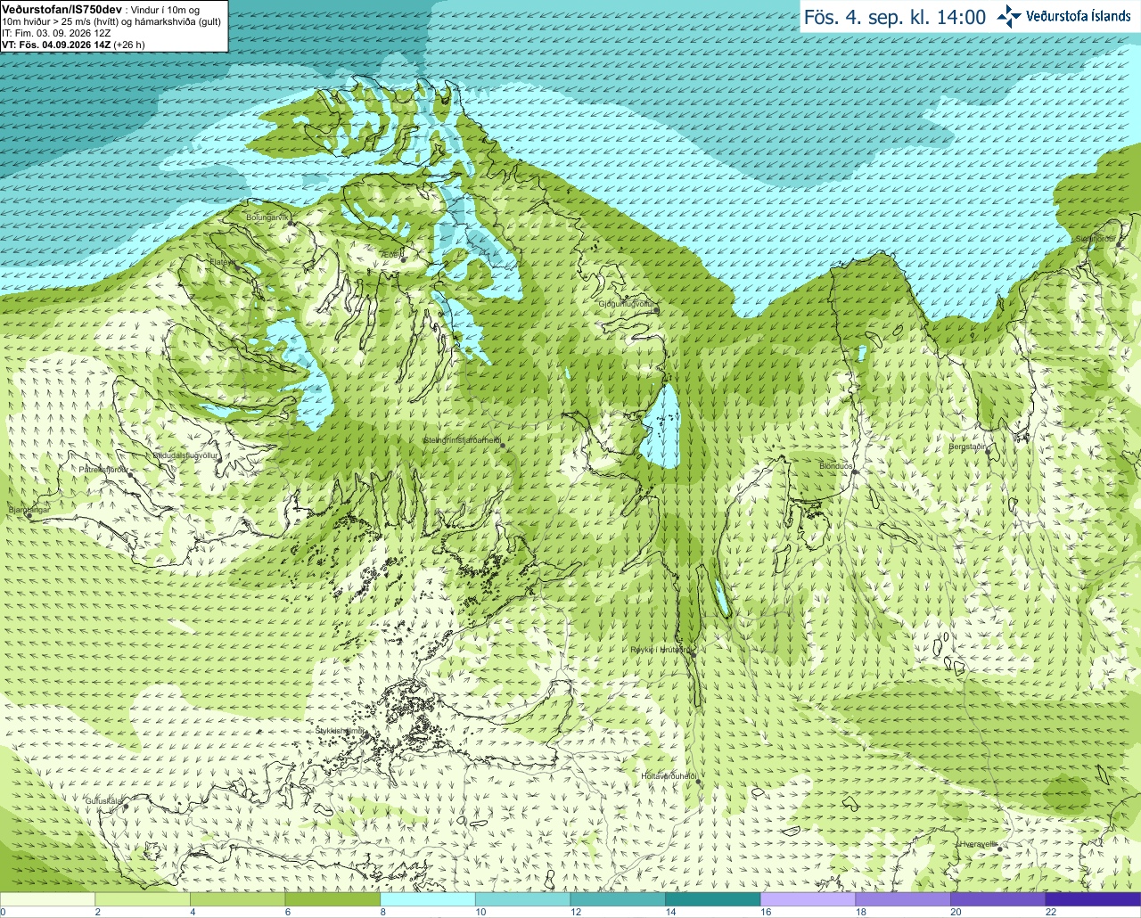Image resolution: width=1141 pixels, height=918 pixels.
Task: Pick the pale yellow 0–2 legend swatch
Action: (47, 899)
